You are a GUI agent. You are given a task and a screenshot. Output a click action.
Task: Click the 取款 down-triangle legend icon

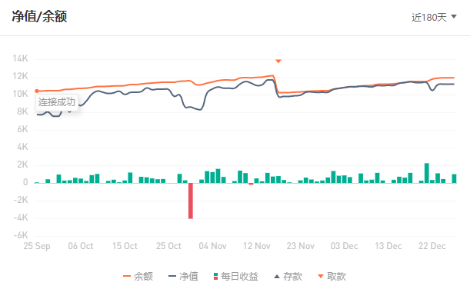[321, 276]
